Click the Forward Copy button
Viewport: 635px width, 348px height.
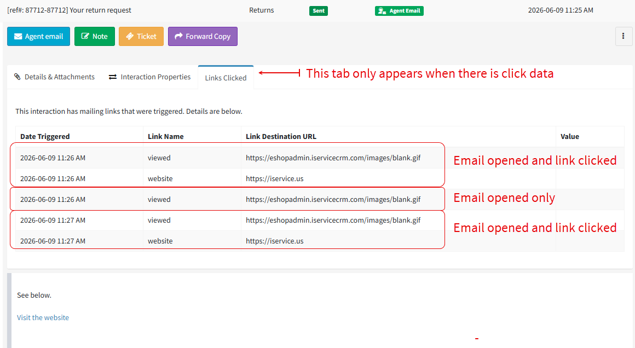203,37
